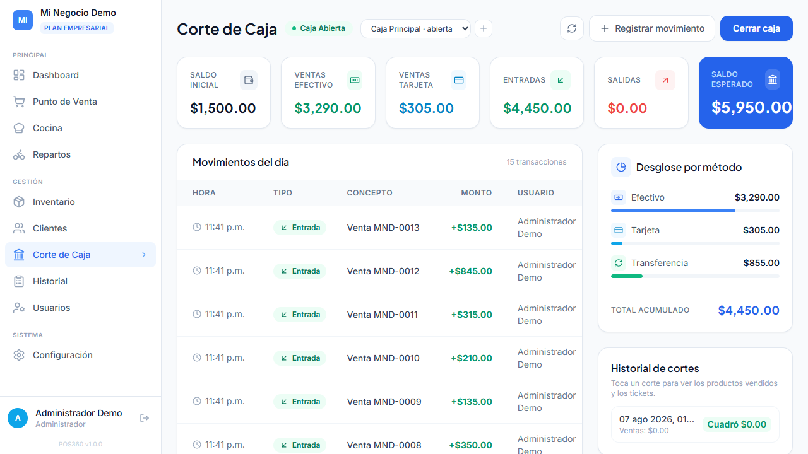Click the Efectivo cash icon in the breakdown
The image size is (808, 454).
pyautogui.click(x=619, y=197)
